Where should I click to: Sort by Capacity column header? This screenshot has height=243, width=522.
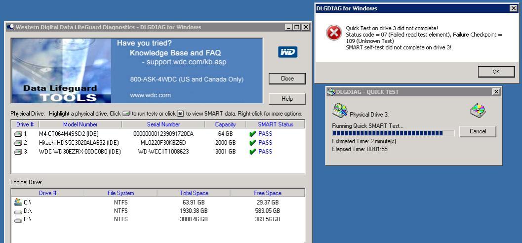point(225,124)
